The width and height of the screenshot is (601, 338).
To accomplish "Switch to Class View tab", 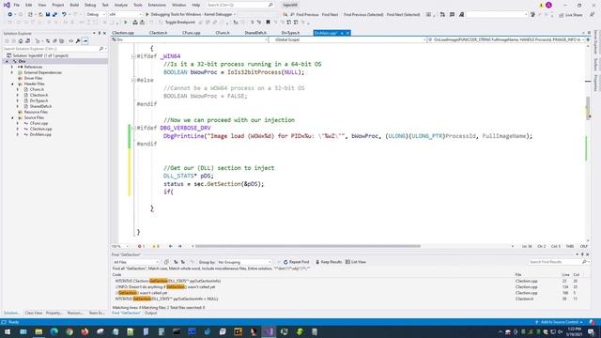I will click(34, 313).
